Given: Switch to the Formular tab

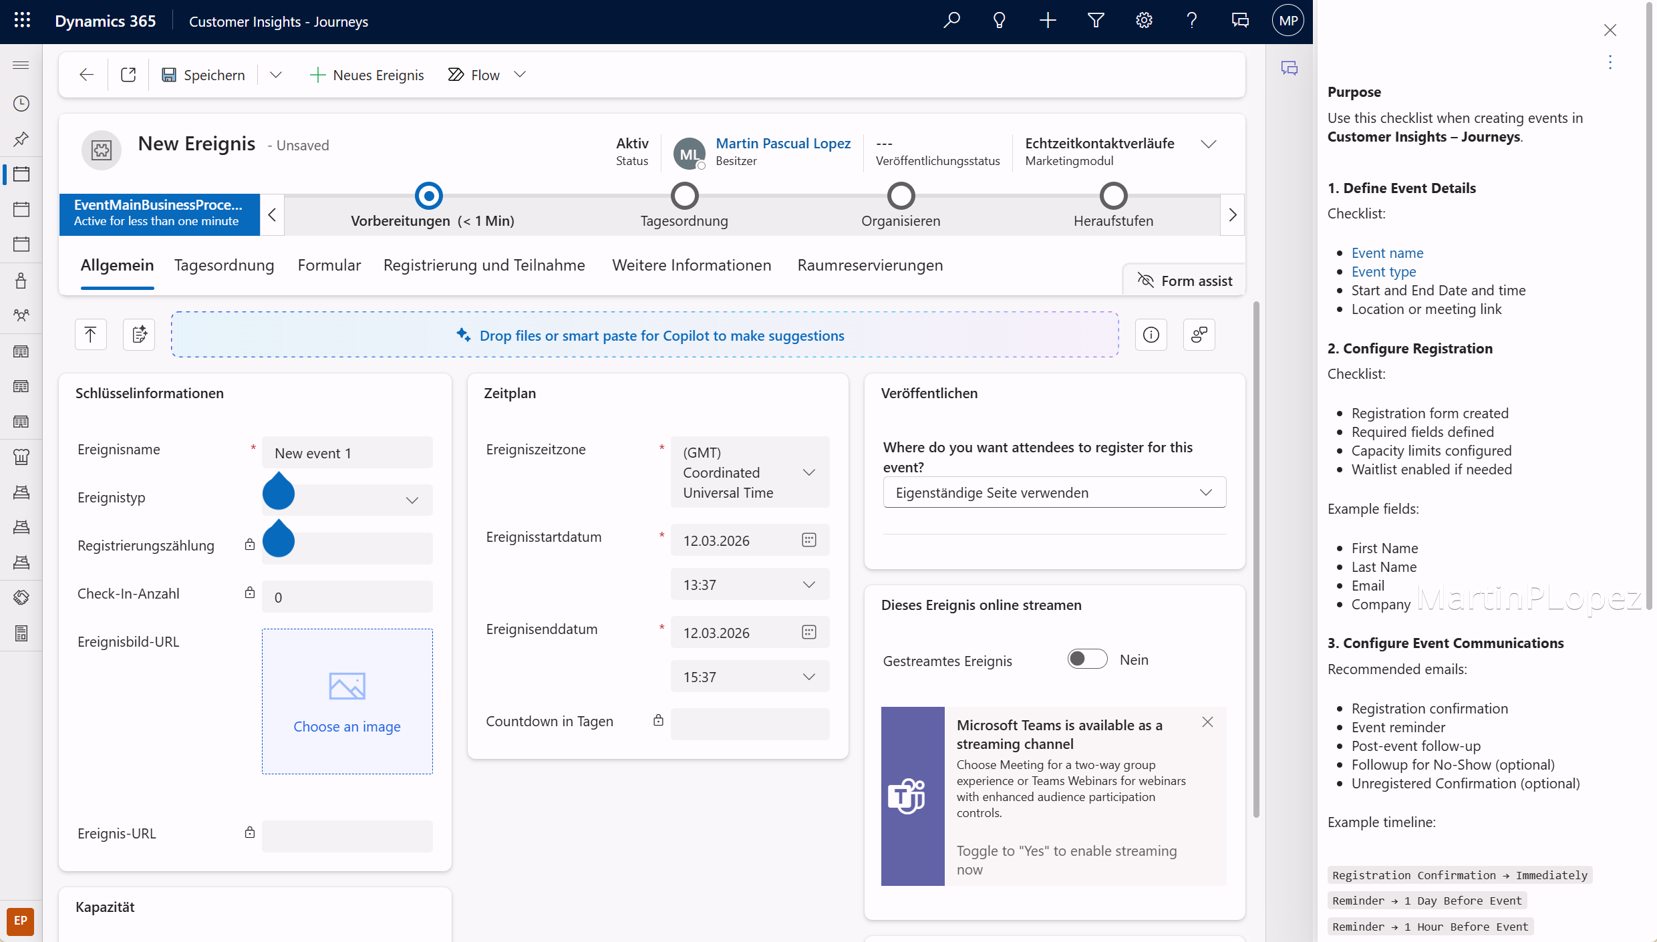Looking at the screenshot, I should point(329,265).
